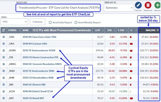The width and height of the screenshot is (161, 102).
Task: Open the View List As Summary dropdown
Action: click(119, 8)
